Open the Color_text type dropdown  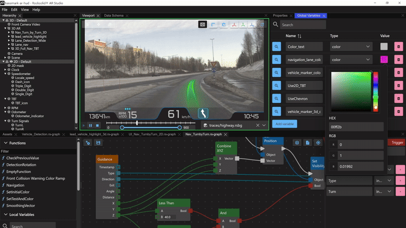click(351, 47)
